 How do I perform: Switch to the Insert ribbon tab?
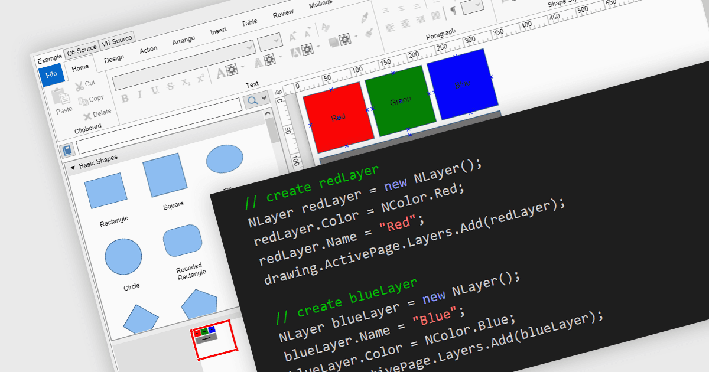pyautogui.click(x=219, y=31)
